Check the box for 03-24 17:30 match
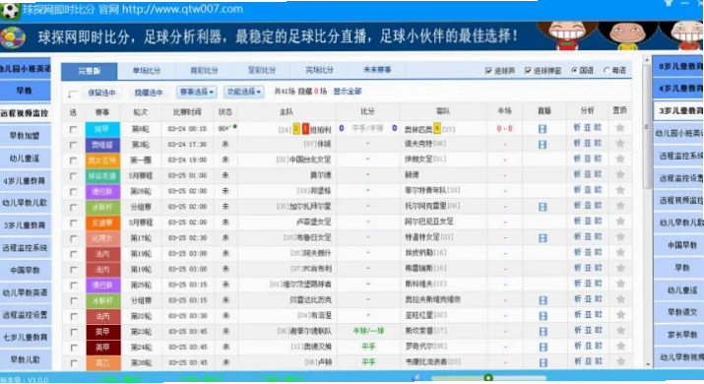This screenshot has width=704, height=384. pyautogui.click(x=73, y=145)
